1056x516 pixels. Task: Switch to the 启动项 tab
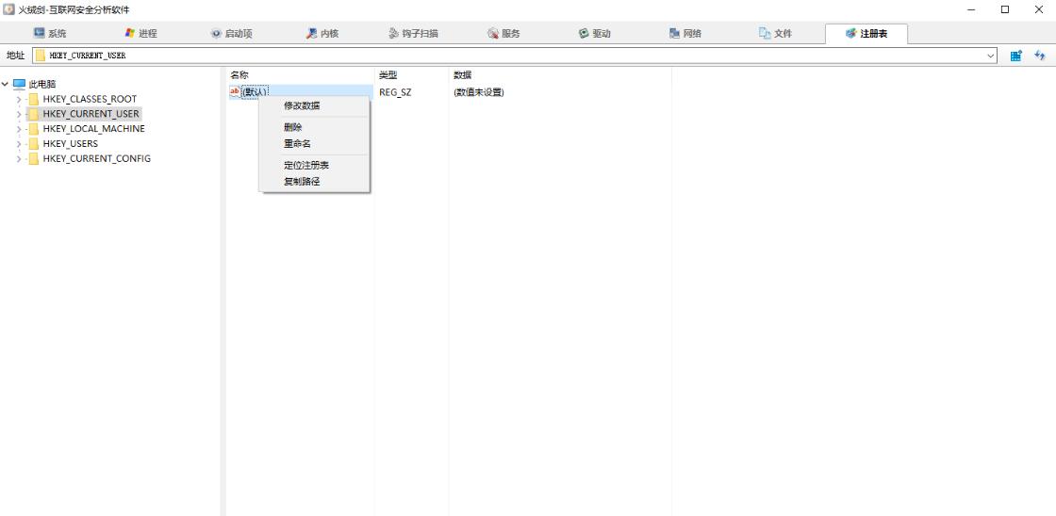pos(231,33)
